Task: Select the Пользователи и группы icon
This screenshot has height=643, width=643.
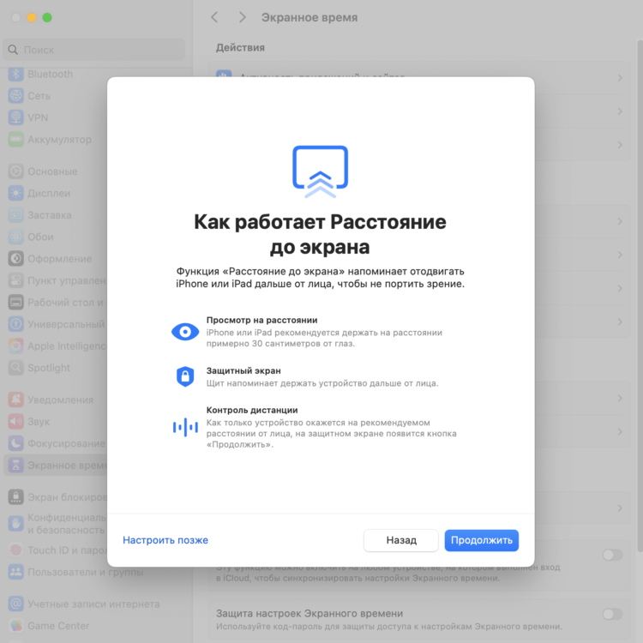Action: click(16, 572)
